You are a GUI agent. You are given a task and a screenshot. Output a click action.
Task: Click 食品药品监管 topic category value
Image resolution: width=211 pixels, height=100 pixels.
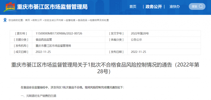click(44, 40)
